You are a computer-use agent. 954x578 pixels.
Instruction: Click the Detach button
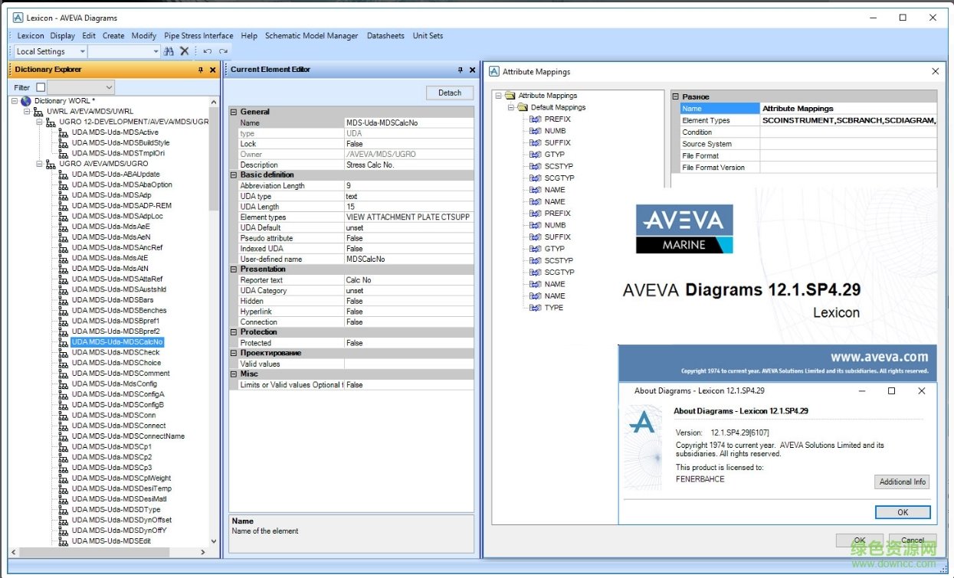(x=450, y=93)
